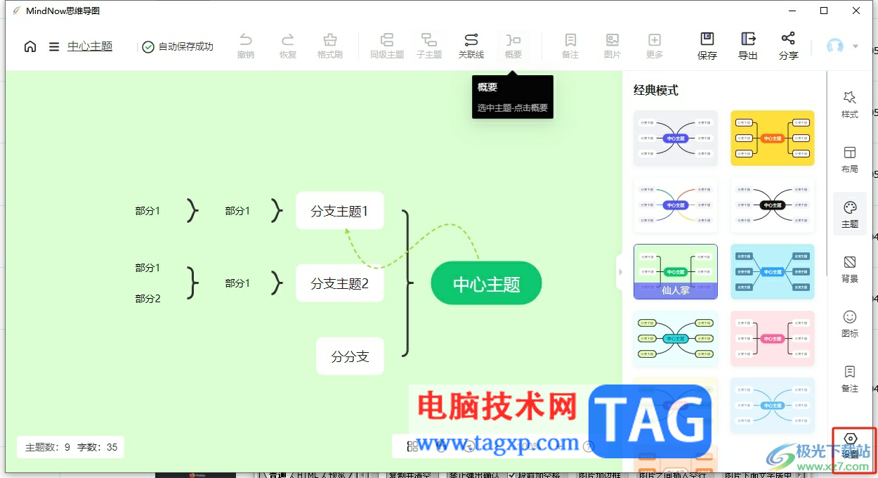878x478 pixels.
Task: Click the Redo (恢复) toolbar icon
Action: click(288, 46)
